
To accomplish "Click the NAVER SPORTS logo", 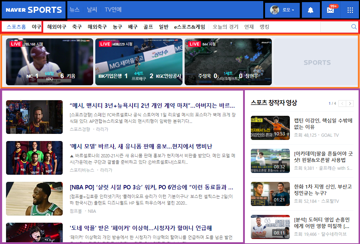I will (34, 10).
